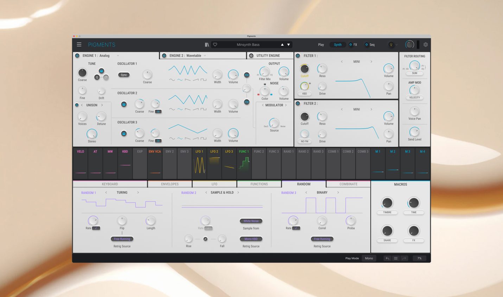Open the settings gear icon
The image size is (503, 297).
[x=426, y=45]
